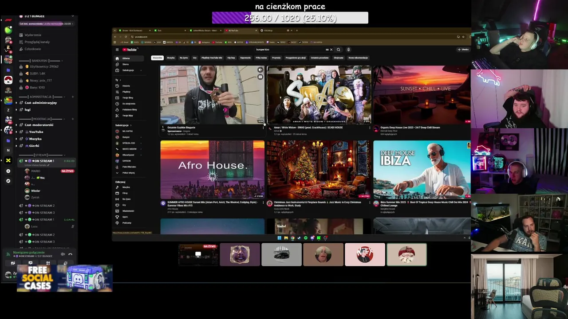The width and height of the screenshot is (568, 319).
Task: Open Filmy under Odkrywaj in YouTube
Action: click(x=129, y=193)
